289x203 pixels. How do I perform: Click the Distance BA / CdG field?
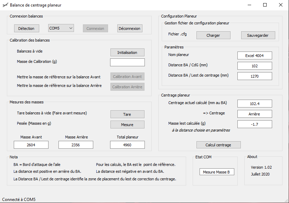pos(255,66)
